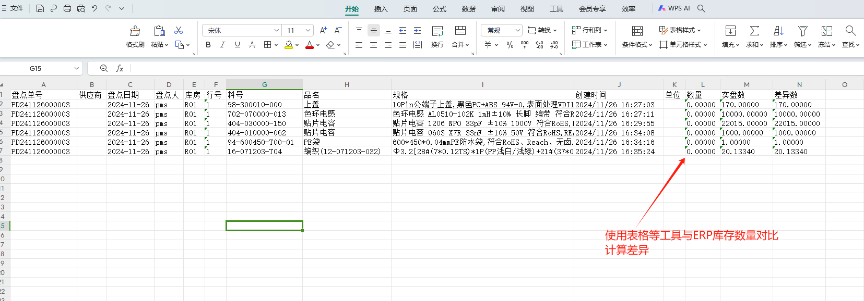Click the WPS AI button

[674, 8]
